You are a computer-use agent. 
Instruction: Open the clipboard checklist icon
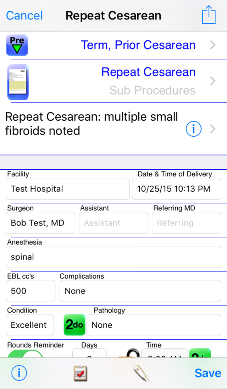point(81,373)
